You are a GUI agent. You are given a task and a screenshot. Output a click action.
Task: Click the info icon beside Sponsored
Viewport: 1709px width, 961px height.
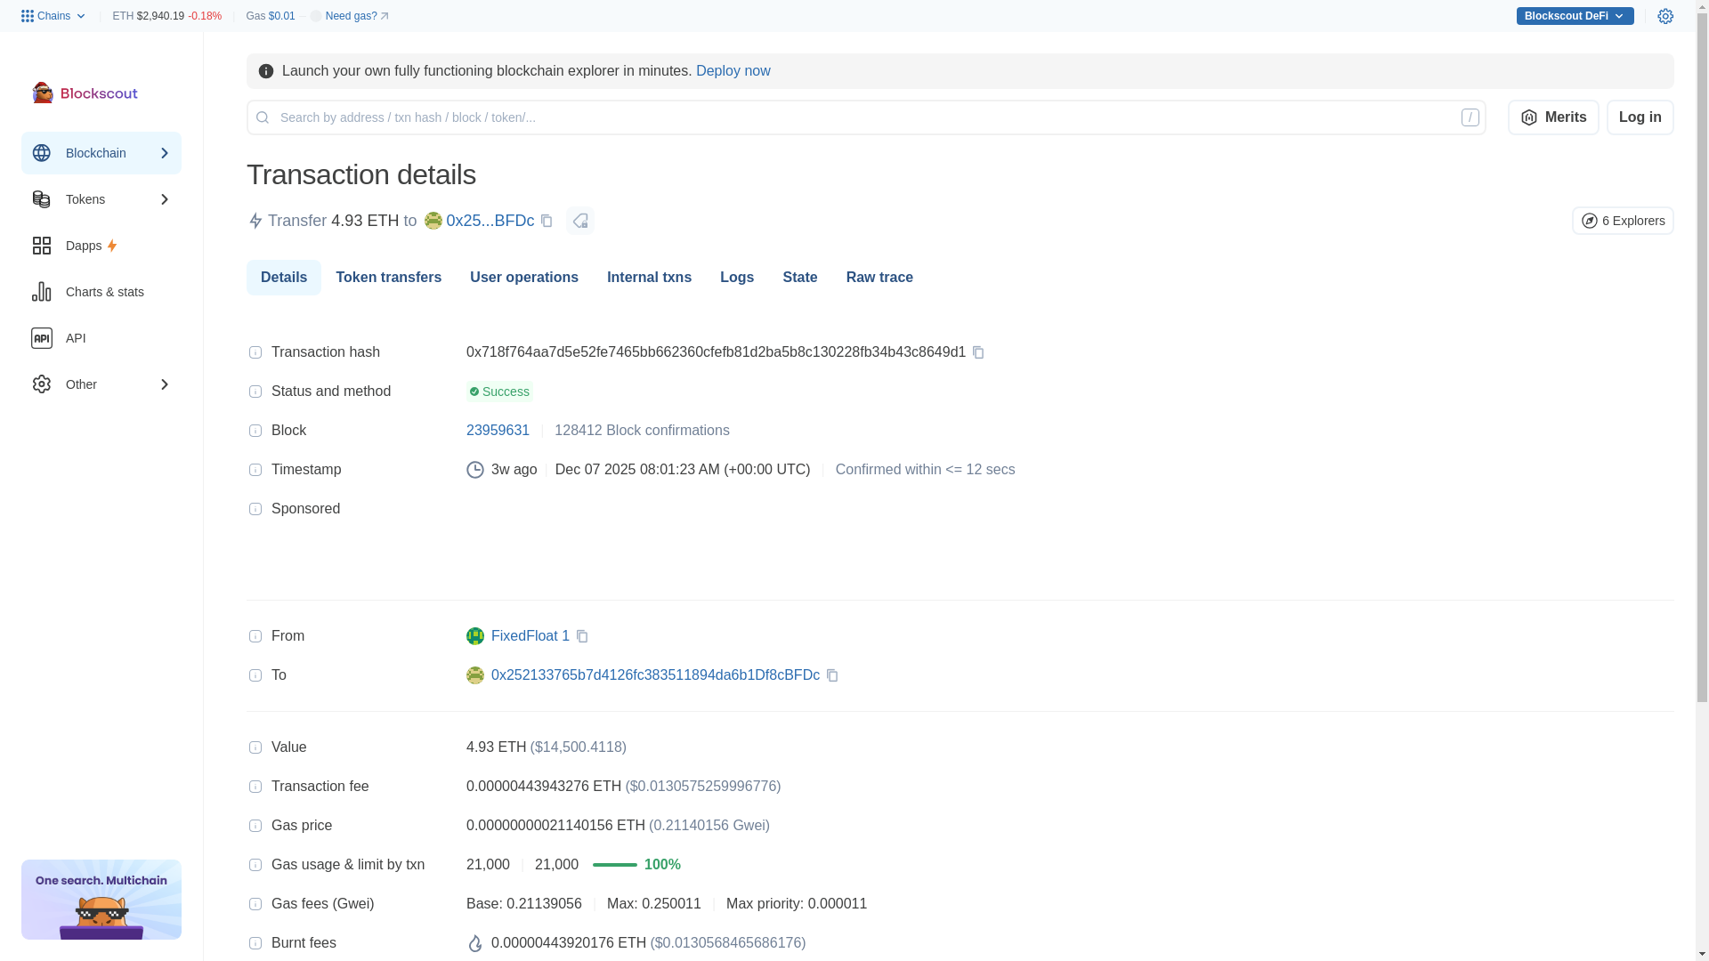255,509
